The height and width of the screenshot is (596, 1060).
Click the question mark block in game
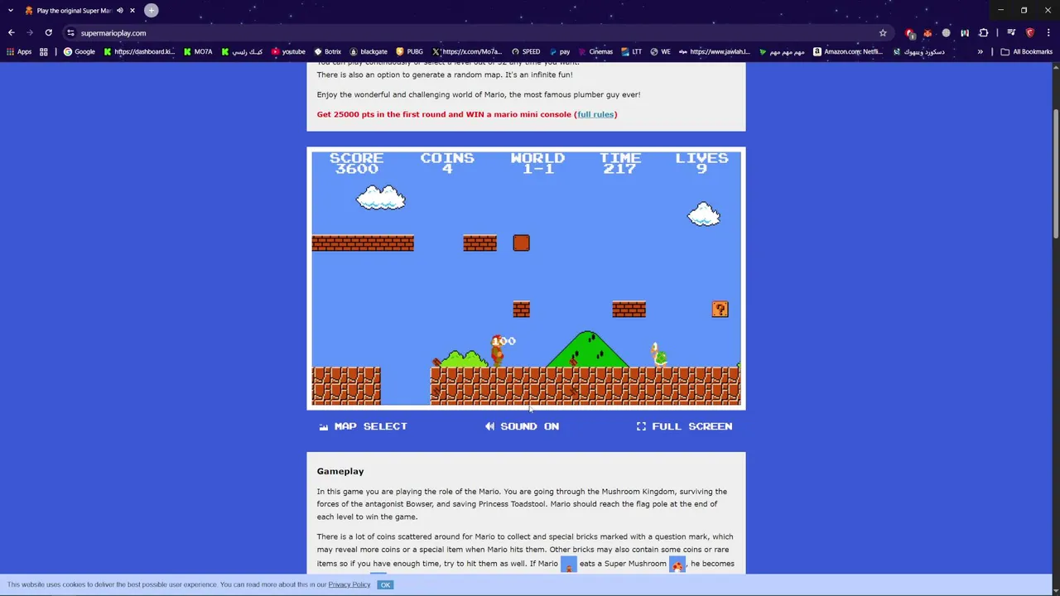[x=720, y=309]
